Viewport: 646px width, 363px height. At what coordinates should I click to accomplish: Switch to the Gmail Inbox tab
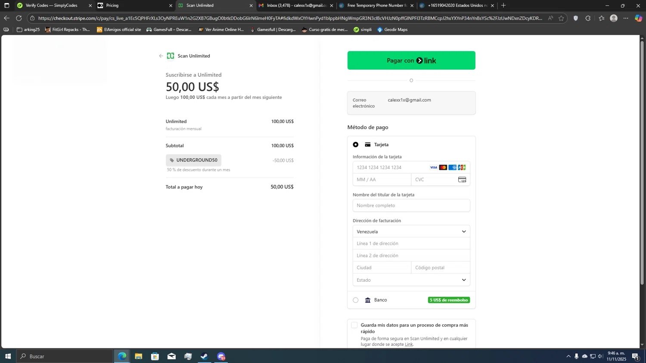pos(296,6)
